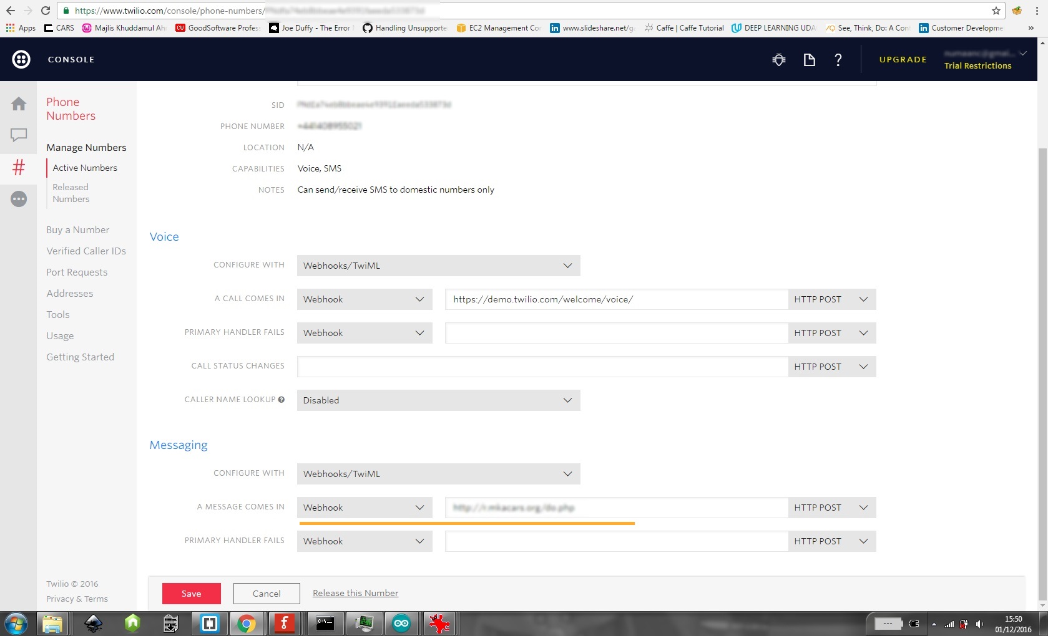Show more bookmarks chevron
Screen dimensions: 1048x636
click(x=1031, y=28)
